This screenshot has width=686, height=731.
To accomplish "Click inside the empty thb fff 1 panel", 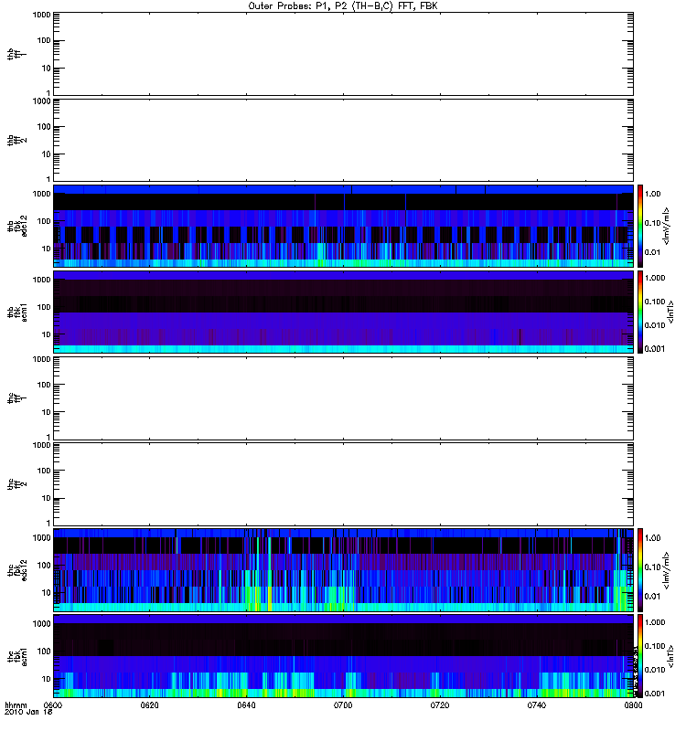I will 343,54.
